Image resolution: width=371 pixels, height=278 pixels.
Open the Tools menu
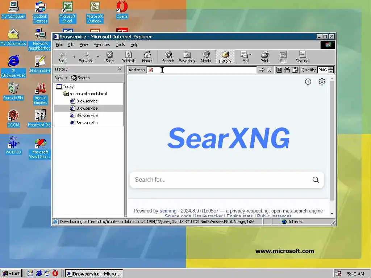(120, 45)
